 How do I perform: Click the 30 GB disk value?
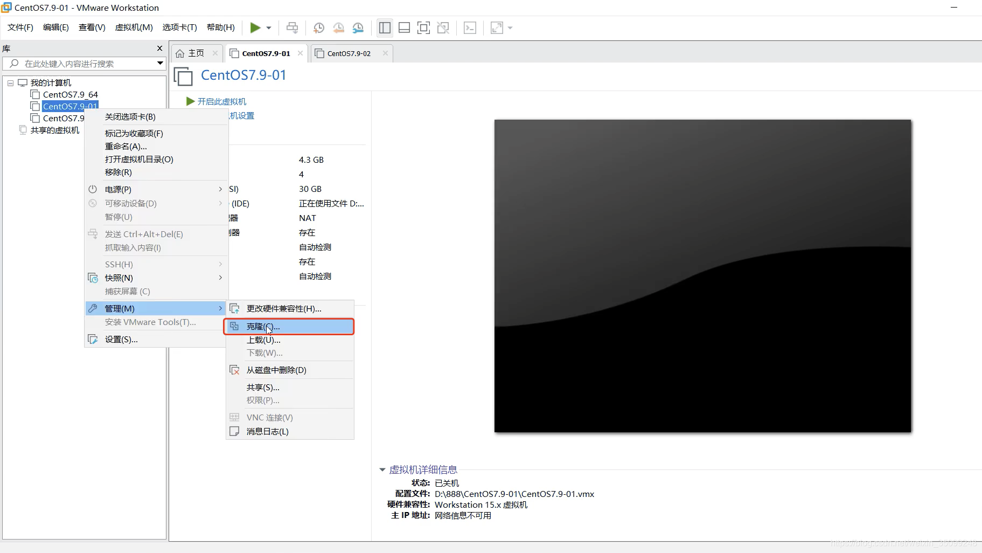(x=310, y=189)
